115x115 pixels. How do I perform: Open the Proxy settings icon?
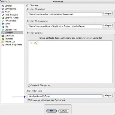[3, 12]
